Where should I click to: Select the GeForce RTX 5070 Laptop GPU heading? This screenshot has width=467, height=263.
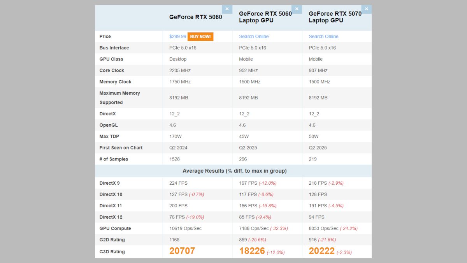click(335, 17)
